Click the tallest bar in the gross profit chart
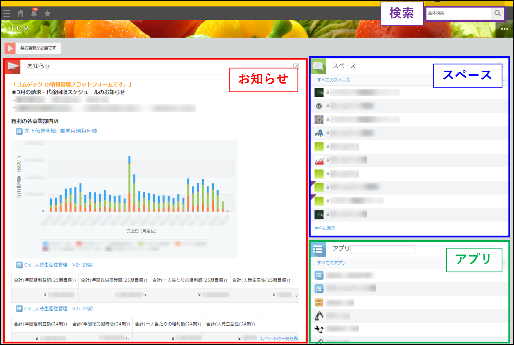Screen dimensions: 514x345 129,184
